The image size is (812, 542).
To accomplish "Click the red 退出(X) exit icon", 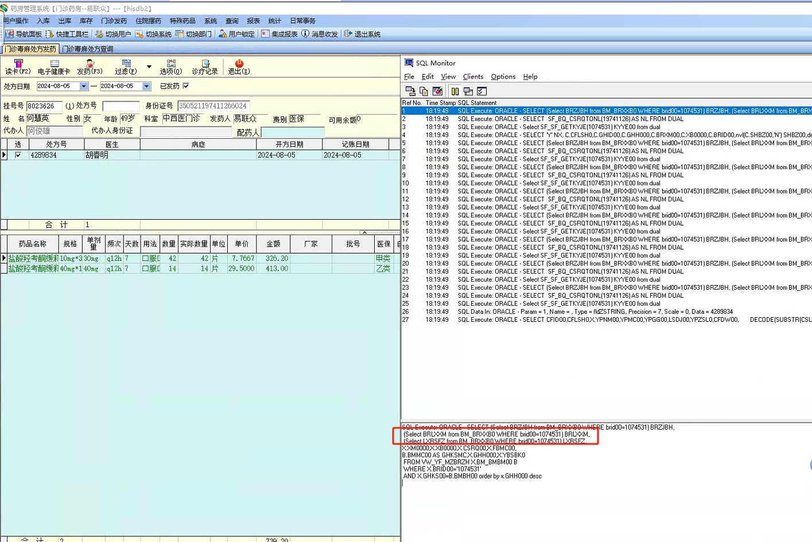I will [x=239, y=67].
